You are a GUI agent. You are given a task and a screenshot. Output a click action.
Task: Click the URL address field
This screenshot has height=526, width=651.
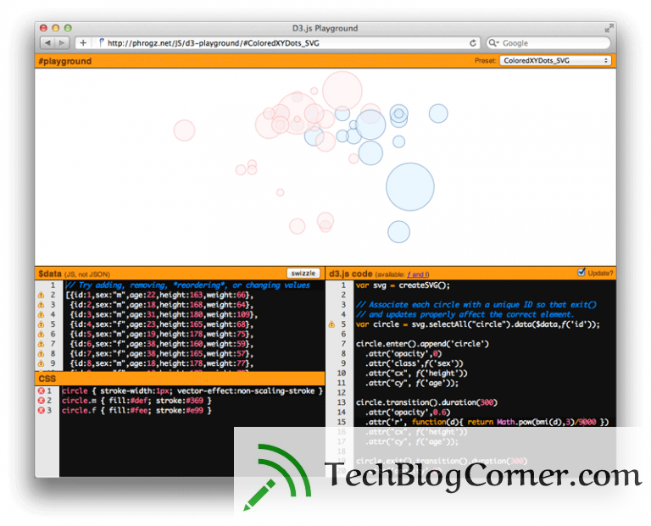(x=287, y=42)
